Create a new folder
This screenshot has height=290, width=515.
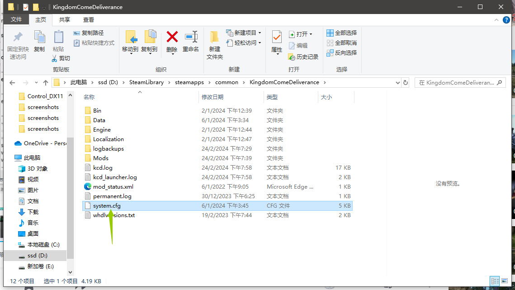(x=214, y=45)
